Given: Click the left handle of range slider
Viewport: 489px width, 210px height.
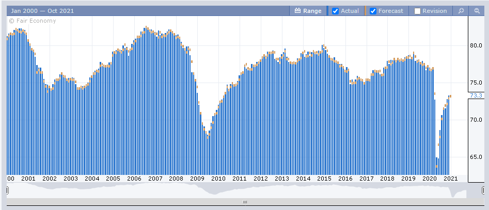Looking at the screenshot, I should [x=7, y=190].
